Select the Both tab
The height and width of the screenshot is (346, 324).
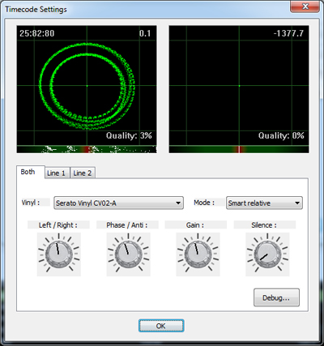coord(28,172)
